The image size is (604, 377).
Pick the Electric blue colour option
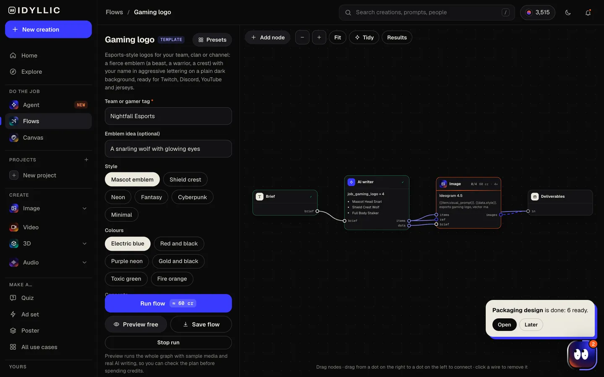(128, 244)
